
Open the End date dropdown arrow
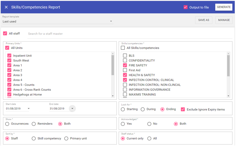tap(72, 109)
